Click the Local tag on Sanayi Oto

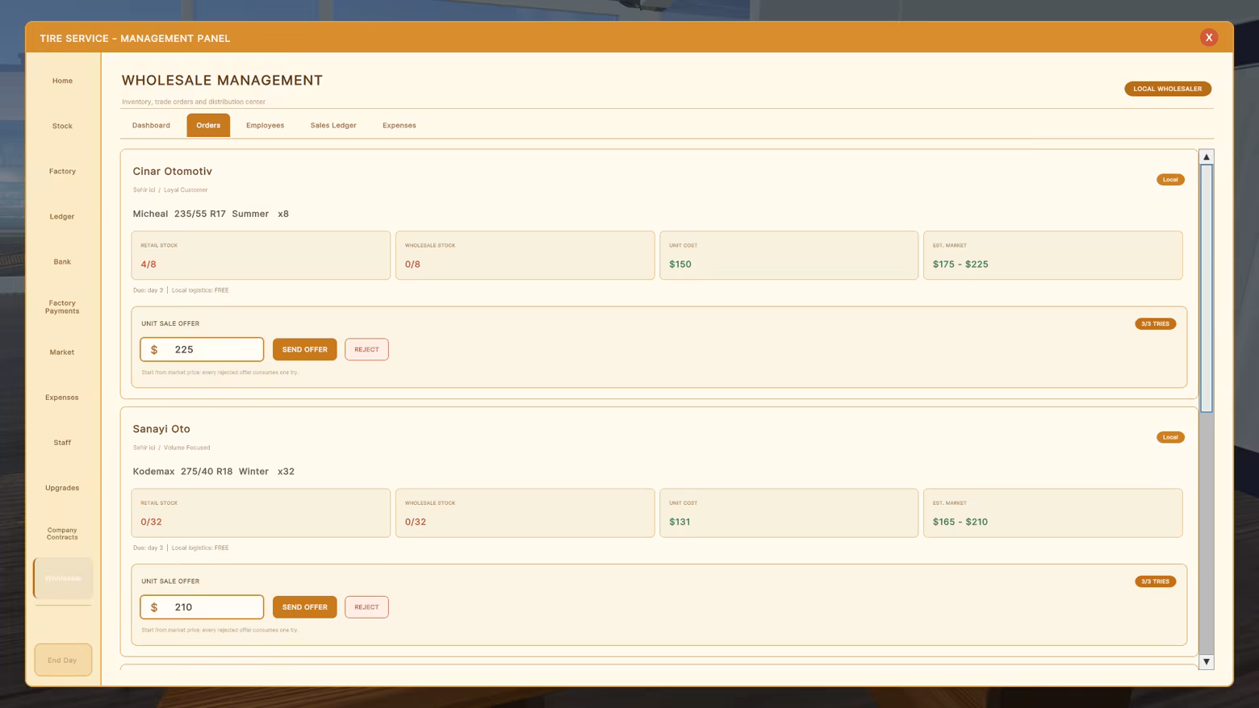[x=1170, y=437]
